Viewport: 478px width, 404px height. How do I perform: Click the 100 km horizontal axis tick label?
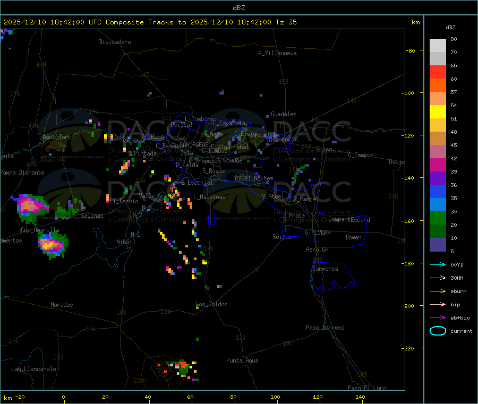(275, 397)
